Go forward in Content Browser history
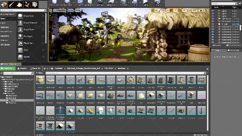This screenshot has width=242, height=136. click(47, 68)
